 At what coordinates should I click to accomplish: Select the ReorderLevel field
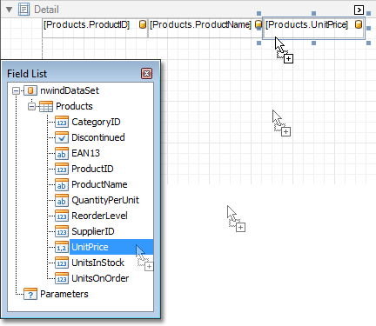coord(99,216)
